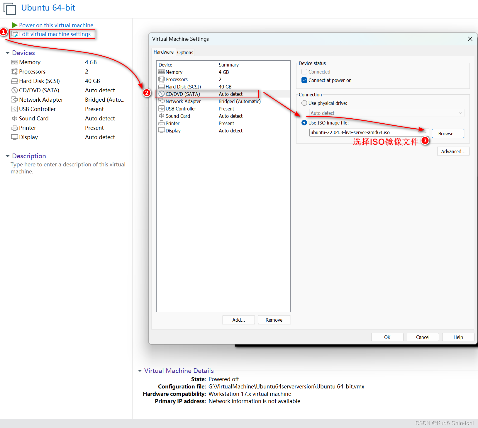Close the Virtual Machine Settings dialog
This screenshot has height=428, width=478.
tap(470, 39)
